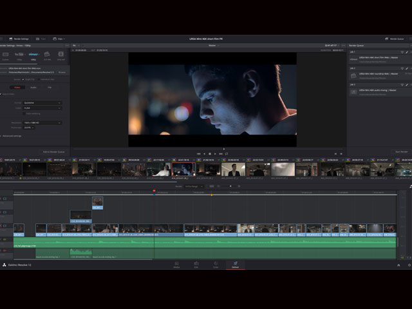Open the Color page
The image size is (412, 309).
pyautogui.click(x=216, y=265)
